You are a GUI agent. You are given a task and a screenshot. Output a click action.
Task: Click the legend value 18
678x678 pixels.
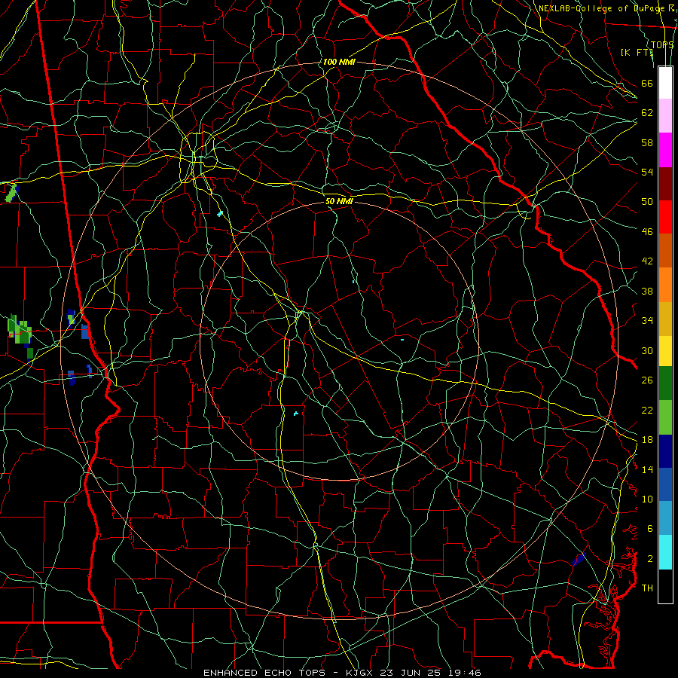[647, 440]
